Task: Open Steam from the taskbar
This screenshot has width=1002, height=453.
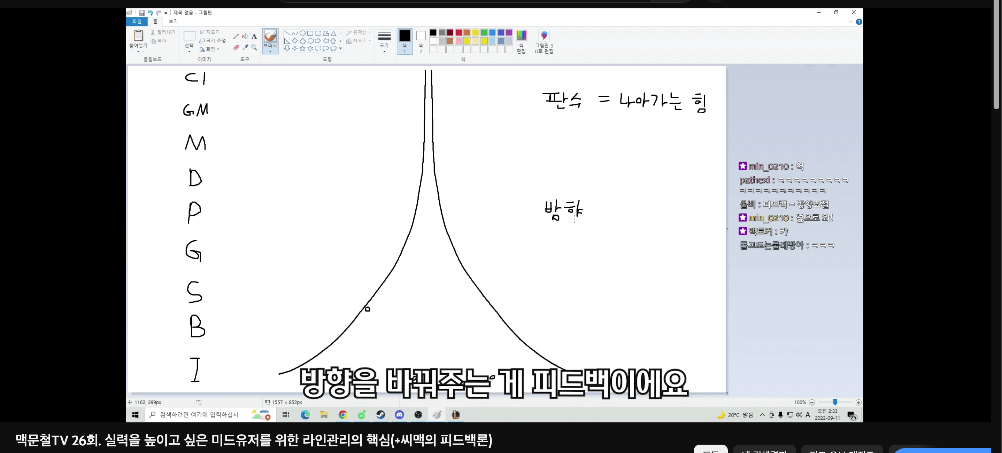Action: [x=380, y=415]
